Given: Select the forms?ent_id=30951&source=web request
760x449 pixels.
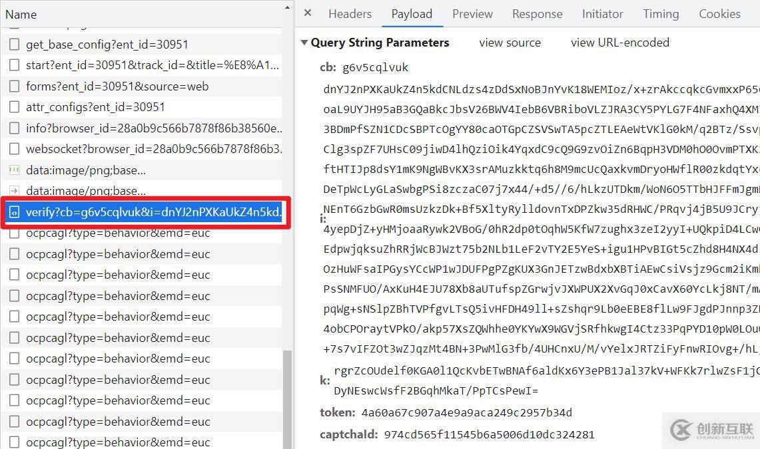Looking at the screenshot, I should tap(117, 86).
